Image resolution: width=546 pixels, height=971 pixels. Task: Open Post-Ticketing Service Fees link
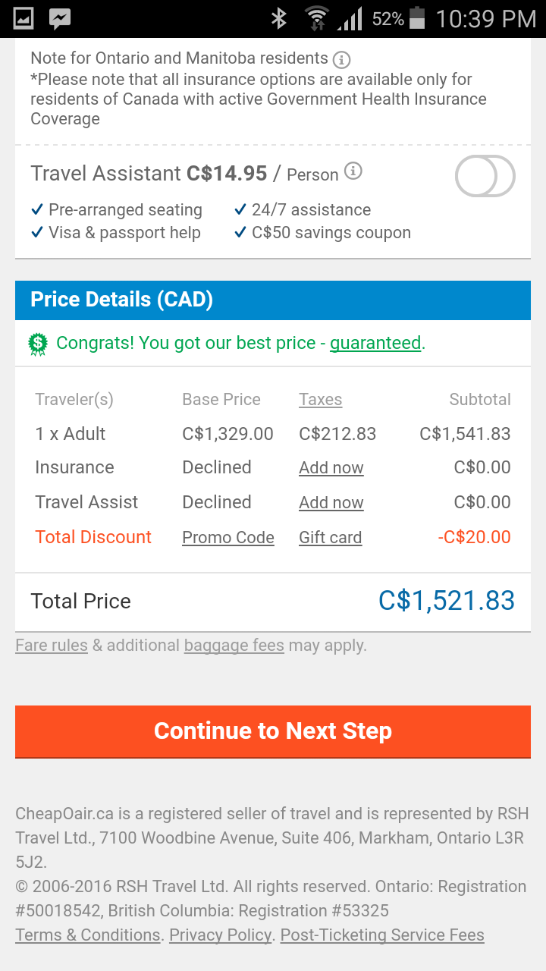point(382,935)
